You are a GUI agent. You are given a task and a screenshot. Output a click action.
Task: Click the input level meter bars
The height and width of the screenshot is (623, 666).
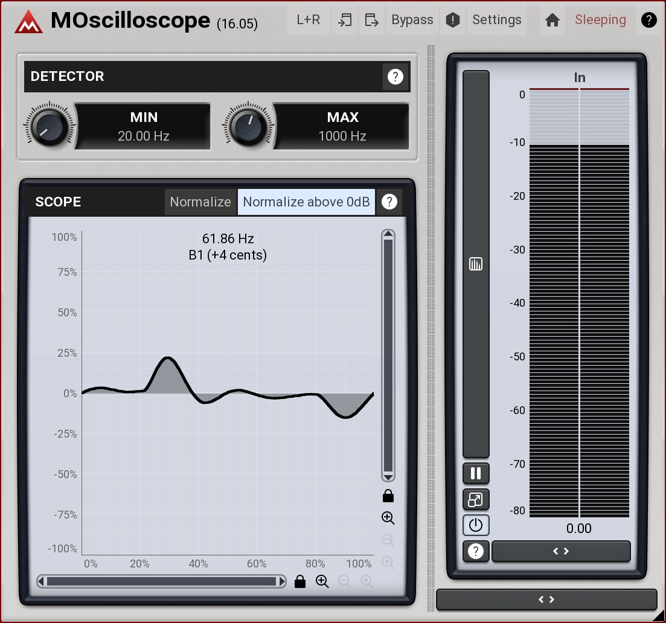click(579, 303)
